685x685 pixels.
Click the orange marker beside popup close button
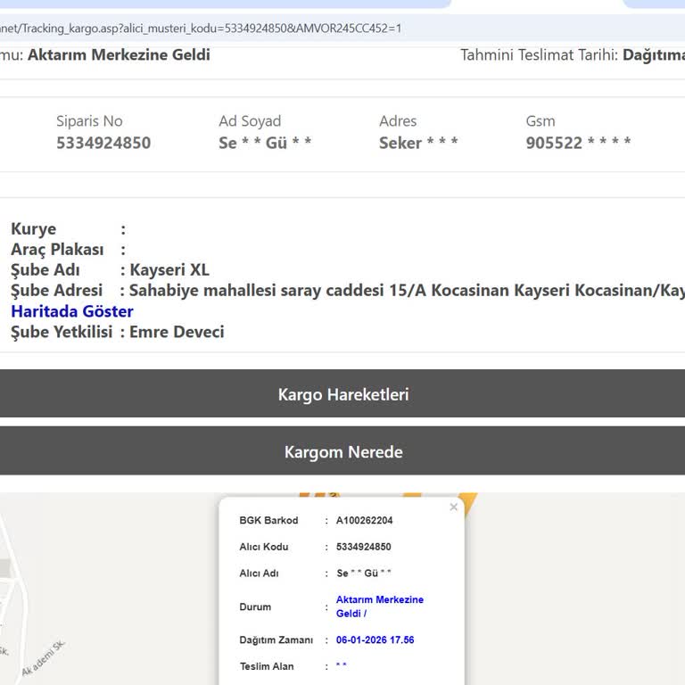click(x=466, y=500)
